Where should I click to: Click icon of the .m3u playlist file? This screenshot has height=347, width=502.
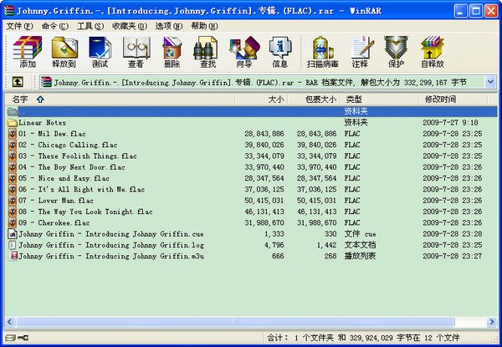13,256
